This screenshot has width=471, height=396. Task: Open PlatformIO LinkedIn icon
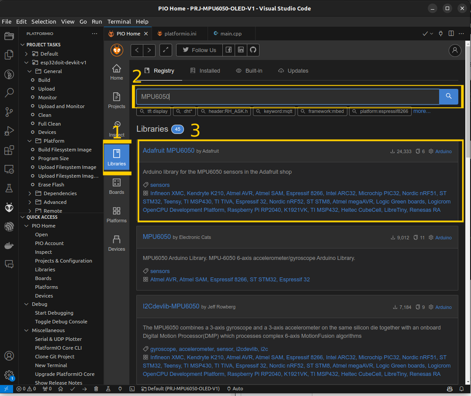coord(241,50)
